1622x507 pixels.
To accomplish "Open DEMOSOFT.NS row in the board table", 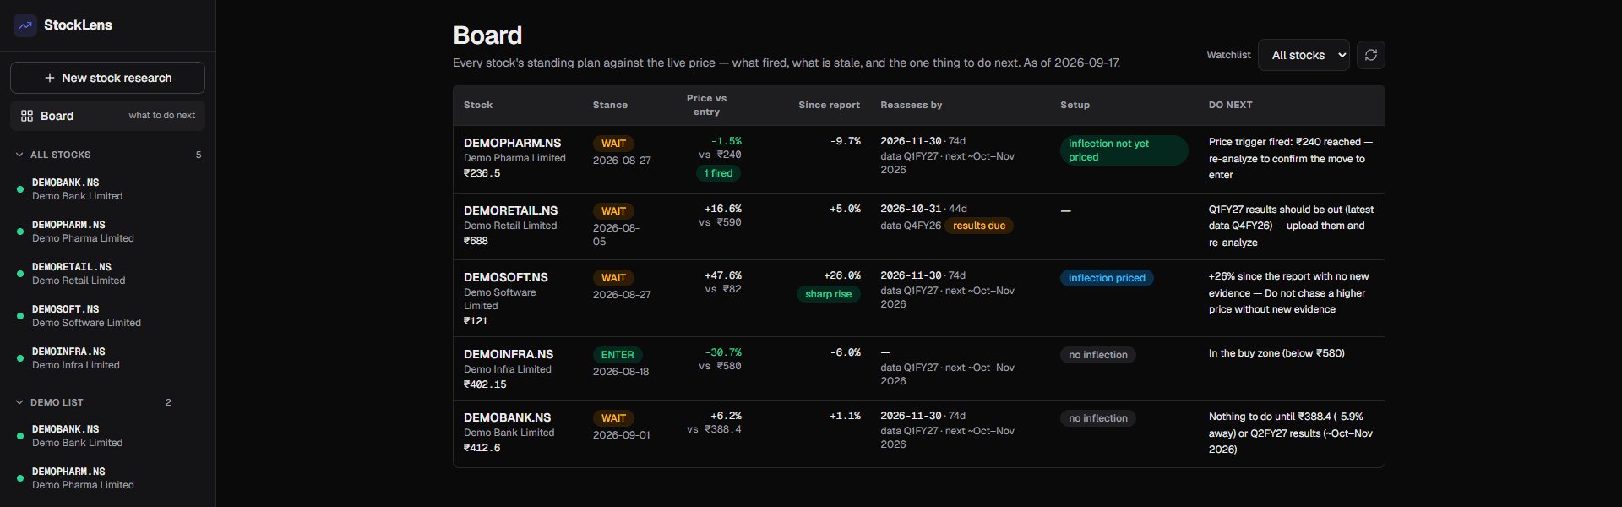I will point(918,298).
